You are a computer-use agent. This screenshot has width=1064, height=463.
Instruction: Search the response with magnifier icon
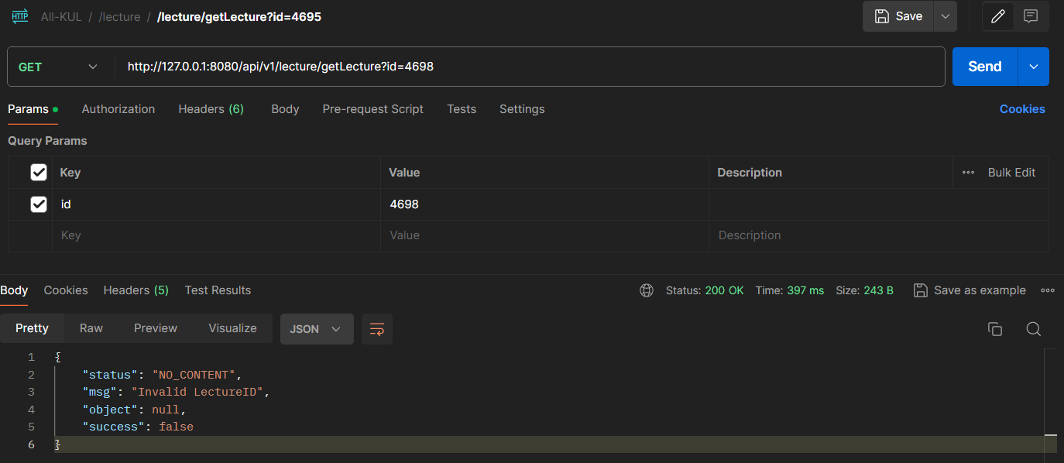click(1033, 329)
